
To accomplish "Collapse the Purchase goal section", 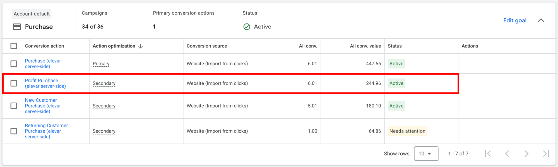I will (x=541, y=20).
